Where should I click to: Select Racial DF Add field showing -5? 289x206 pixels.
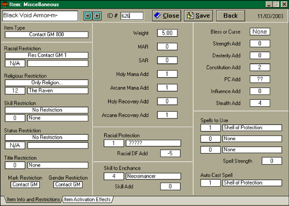point(170,153)
